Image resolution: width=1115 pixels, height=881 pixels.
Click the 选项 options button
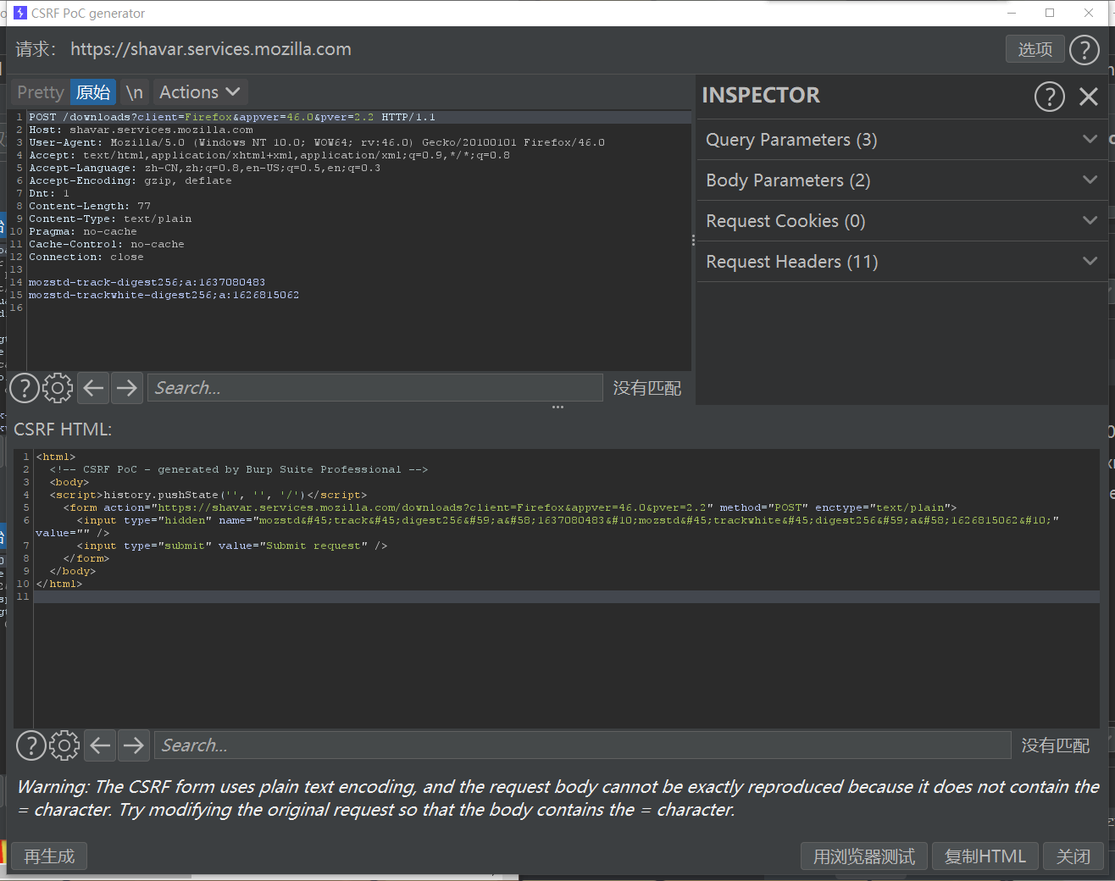coord(1035,49)
